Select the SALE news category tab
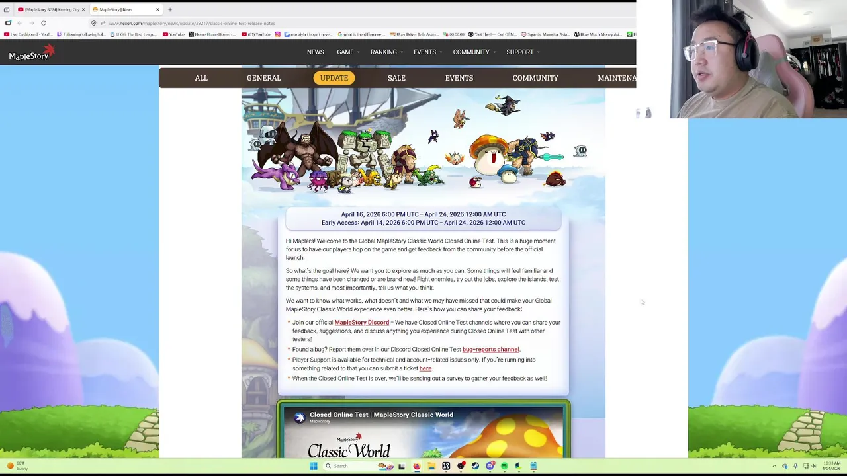 click(x=396, y=78)
